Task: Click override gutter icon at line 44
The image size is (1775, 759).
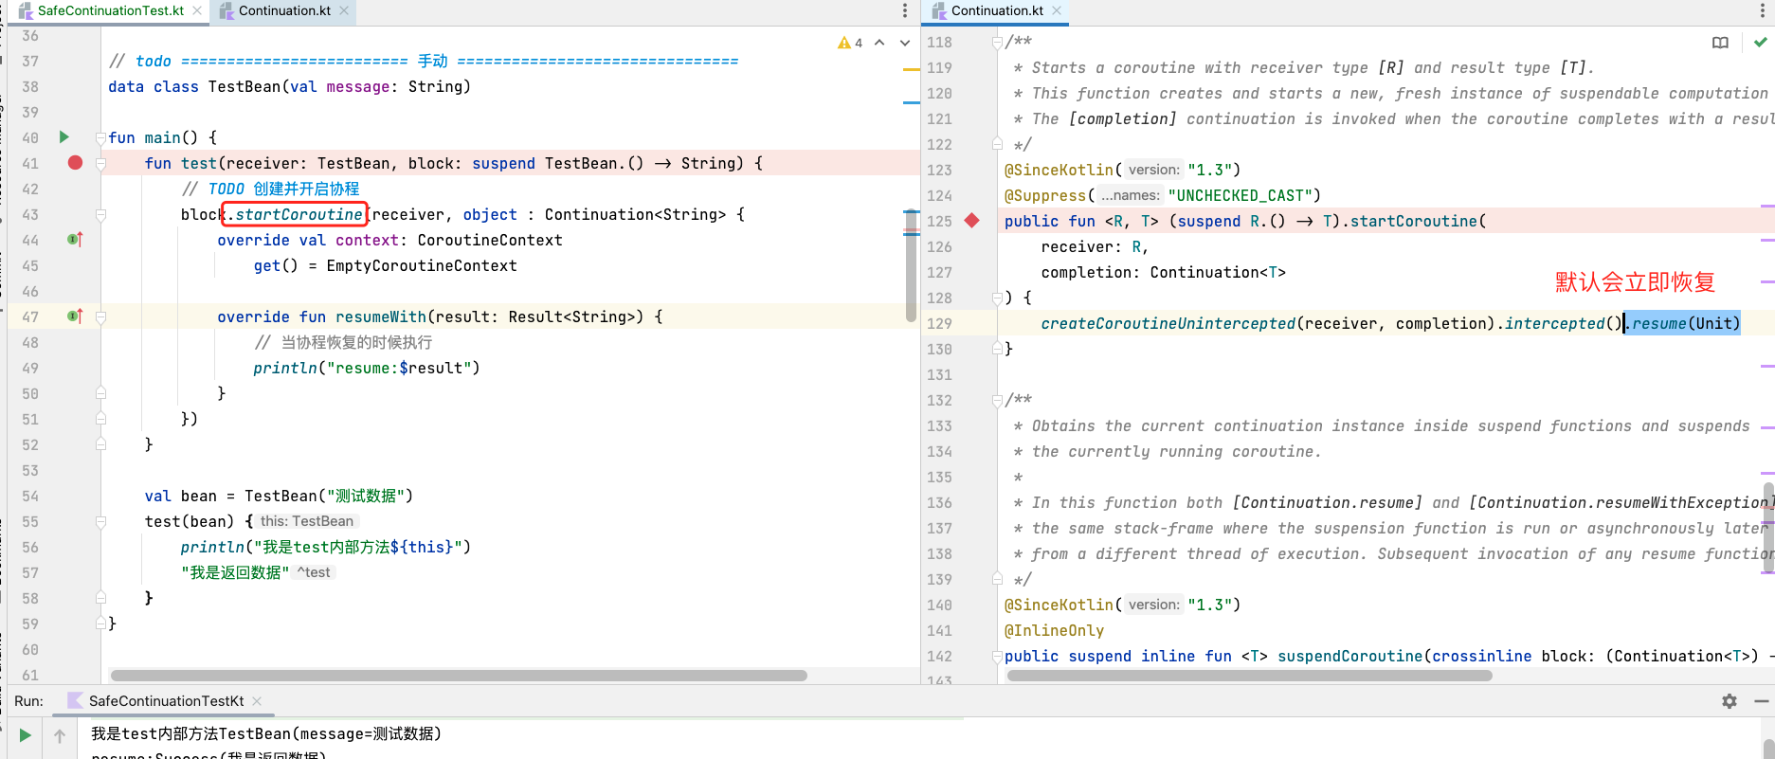Action: tap(75, 240)
